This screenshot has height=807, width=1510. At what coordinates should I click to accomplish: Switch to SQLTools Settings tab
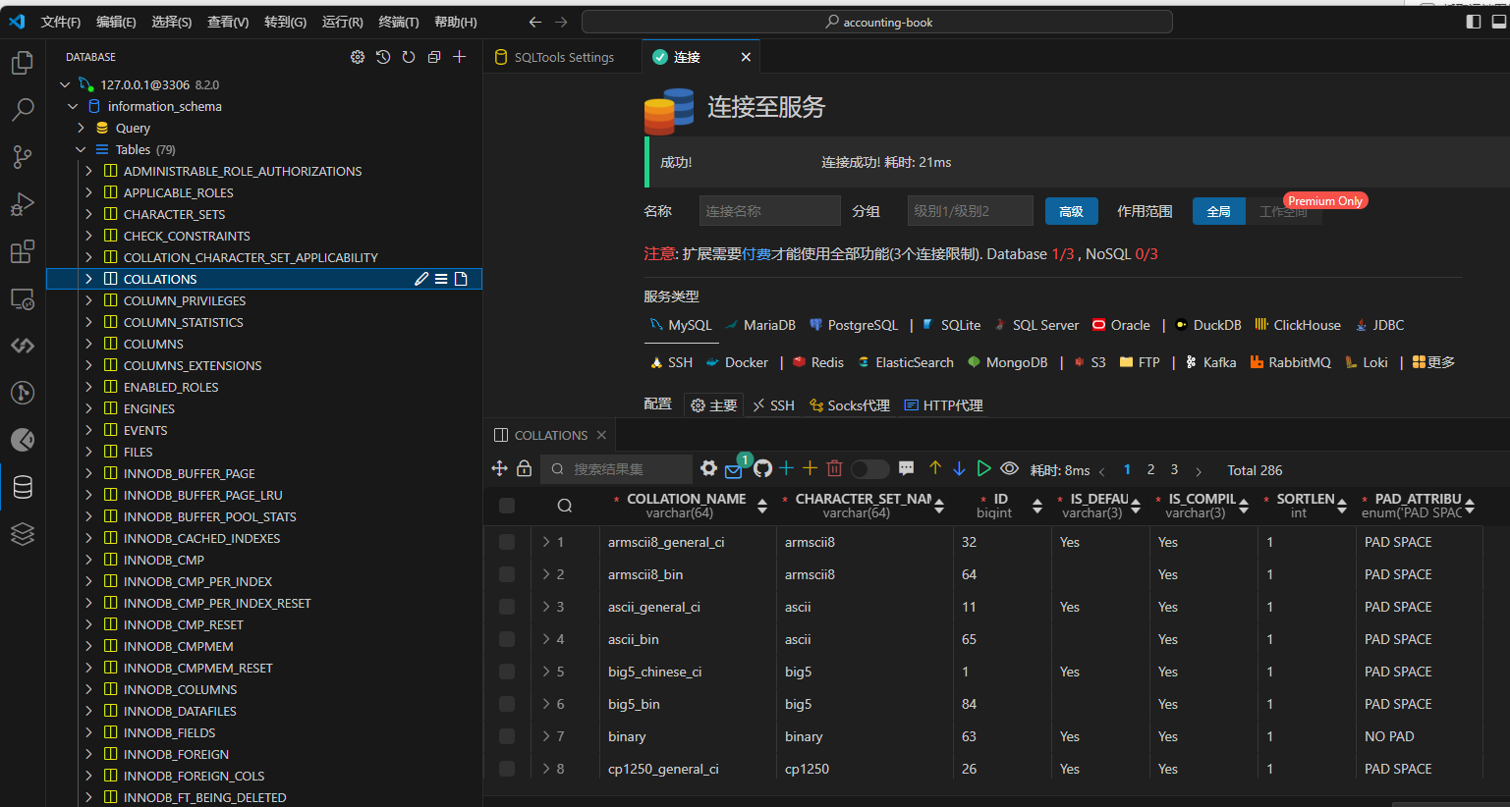[563, 57]
